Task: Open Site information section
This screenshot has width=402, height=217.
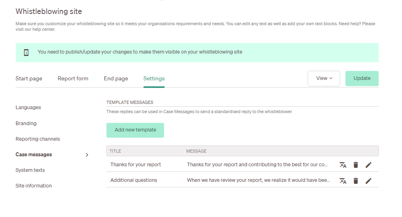Action: tap(34, 186)
